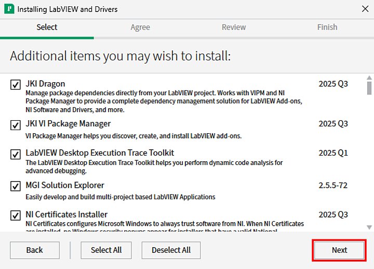Go to the Agree step tab
The width and height of the screenshot is (374, 269).
tap(140, 27)
